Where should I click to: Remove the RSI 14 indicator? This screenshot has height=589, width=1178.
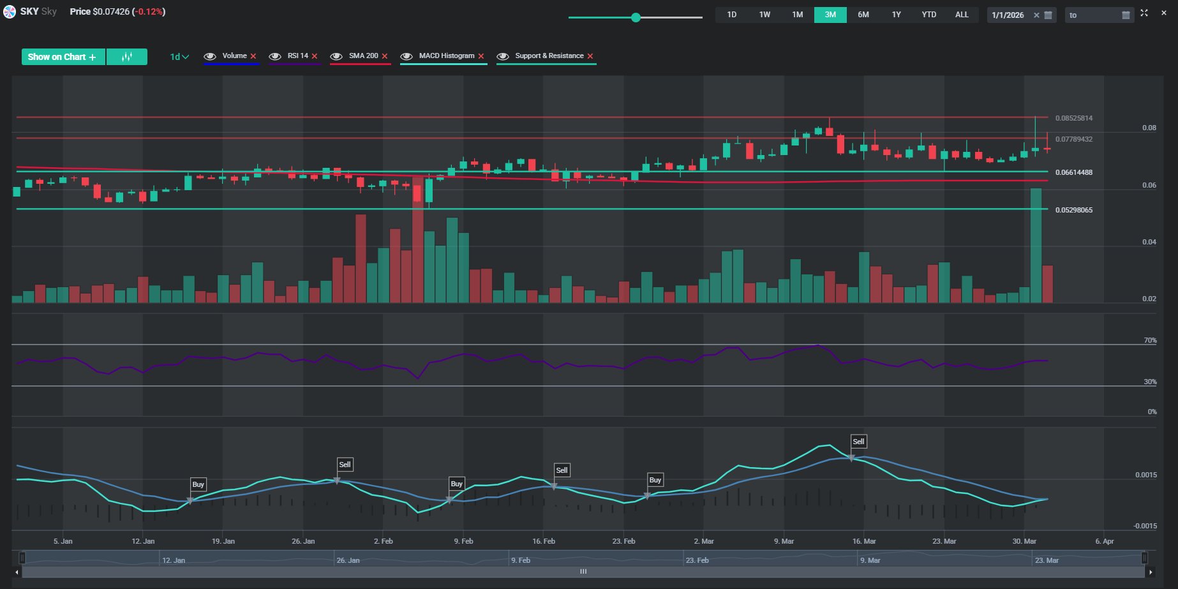click(x=315, y=56)
